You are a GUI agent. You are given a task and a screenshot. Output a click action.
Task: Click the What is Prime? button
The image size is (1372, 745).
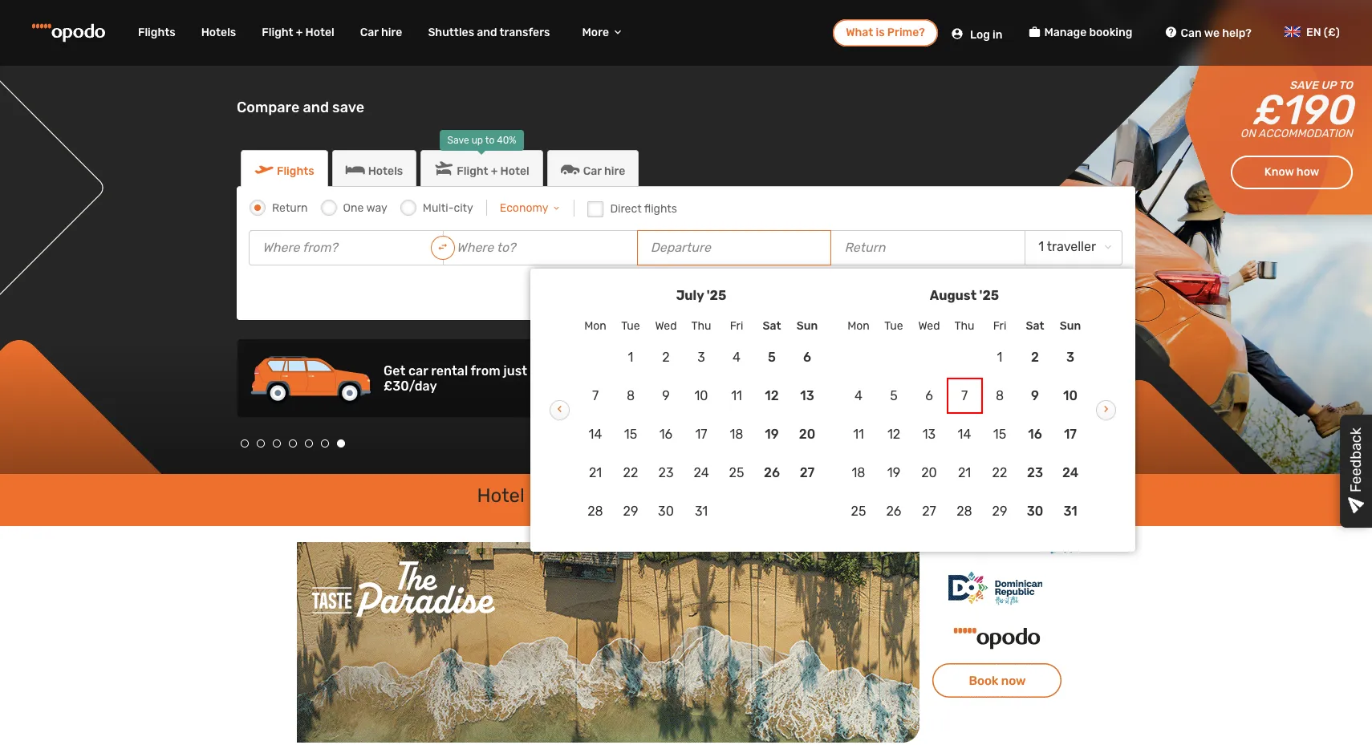(x=885, y=33)
